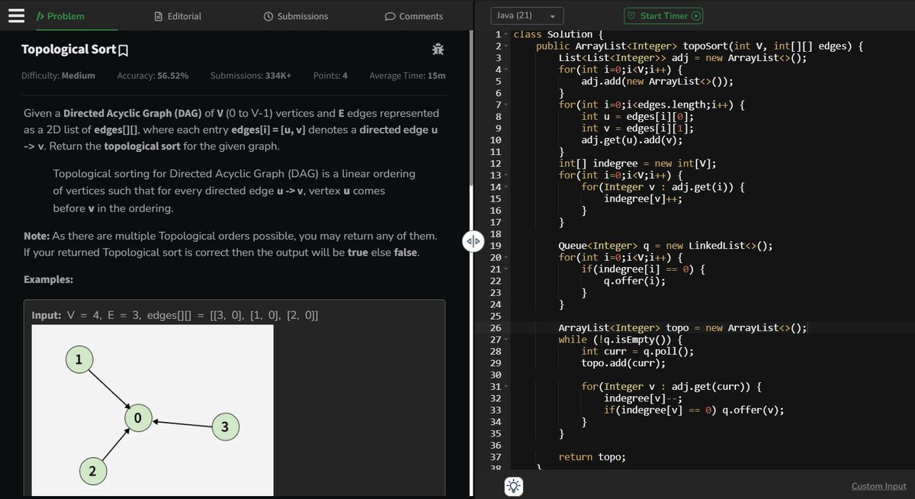
Task: Collapse the class Solution fold at line 1
Action: point(506,35)
